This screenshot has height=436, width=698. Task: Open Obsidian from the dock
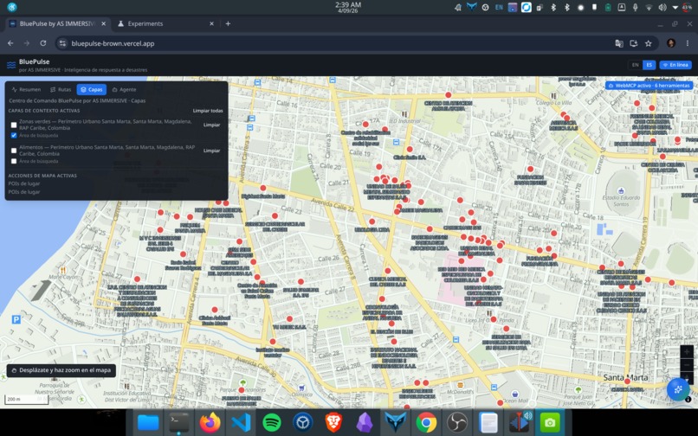pos(364,422)
